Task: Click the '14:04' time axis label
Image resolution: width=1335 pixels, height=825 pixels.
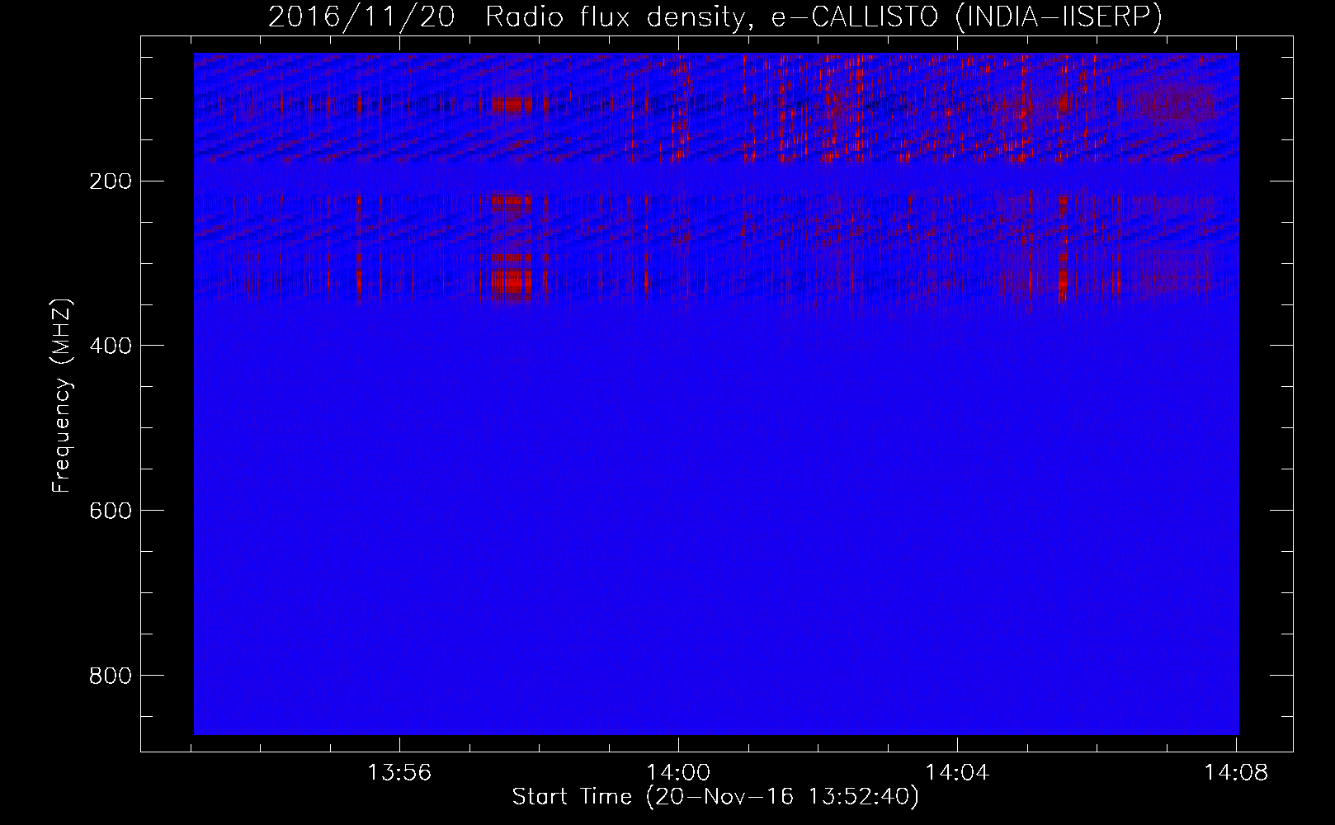Action: coord(957,773)
